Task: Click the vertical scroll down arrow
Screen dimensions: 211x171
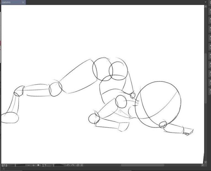Action: [205, 162]
